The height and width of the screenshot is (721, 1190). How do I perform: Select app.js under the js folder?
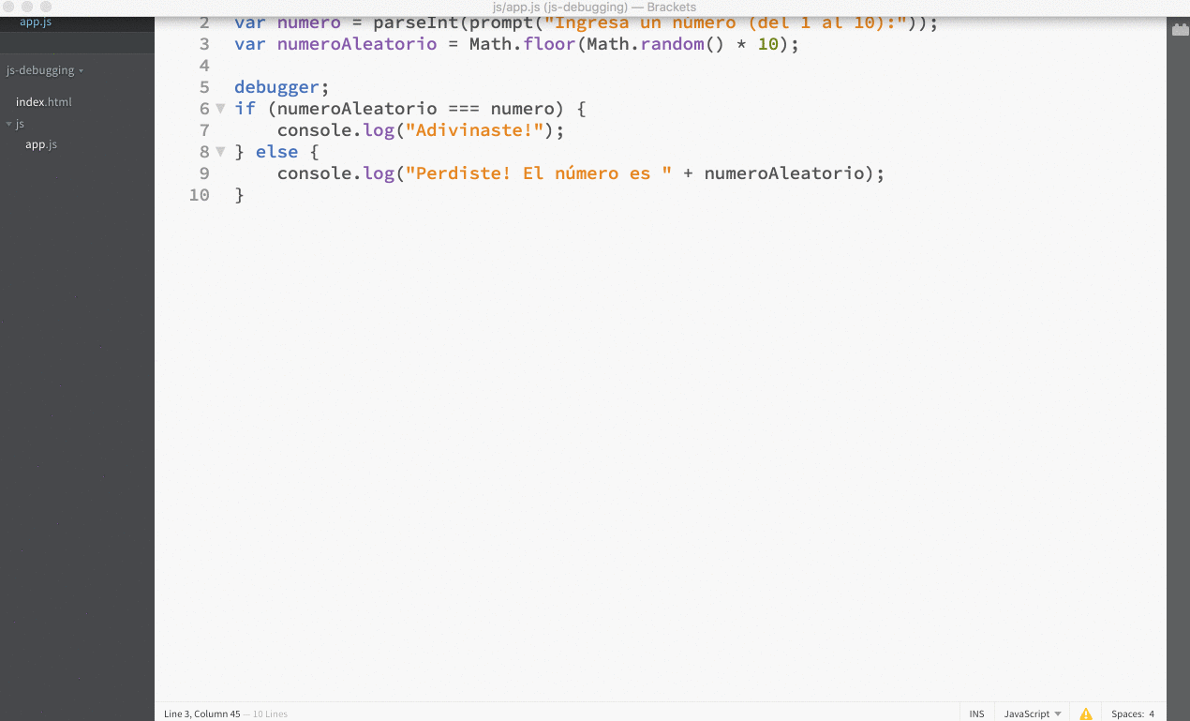coord(41,144)
